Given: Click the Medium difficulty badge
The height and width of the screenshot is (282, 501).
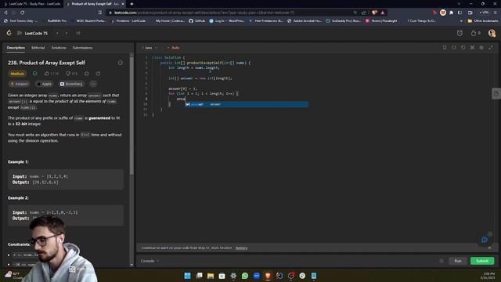Looking at the screenshot, I should point(17,74).
